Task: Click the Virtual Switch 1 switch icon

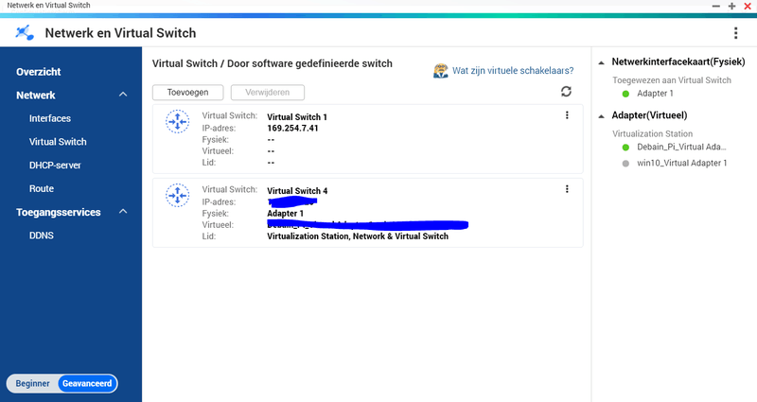Action: pyautogui.click(x=178, y=122)
